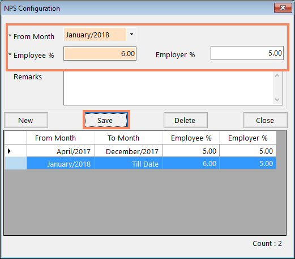Click the To Month column header
295x259 pixels.
[x=129, y=138]
